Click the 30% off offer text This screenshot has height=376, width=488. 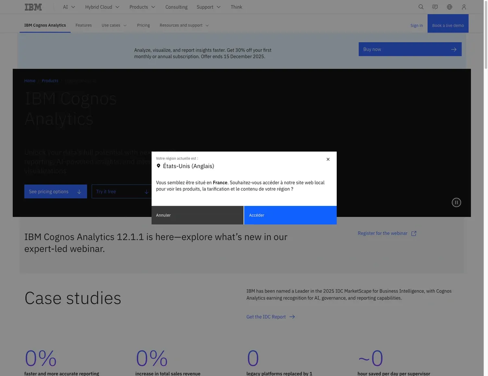point(203,53)
